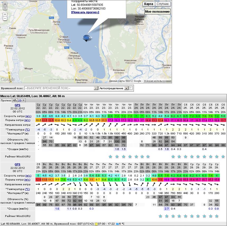This screenshot has width=227, height=226.
Task: Open the Условия использования link
Action: click(157, 81)
